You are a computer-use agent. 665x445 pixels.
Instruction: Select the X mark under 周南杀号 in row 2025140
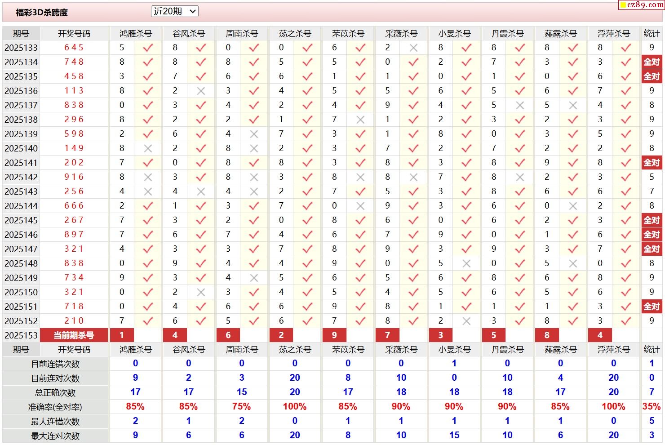[254, 148]
